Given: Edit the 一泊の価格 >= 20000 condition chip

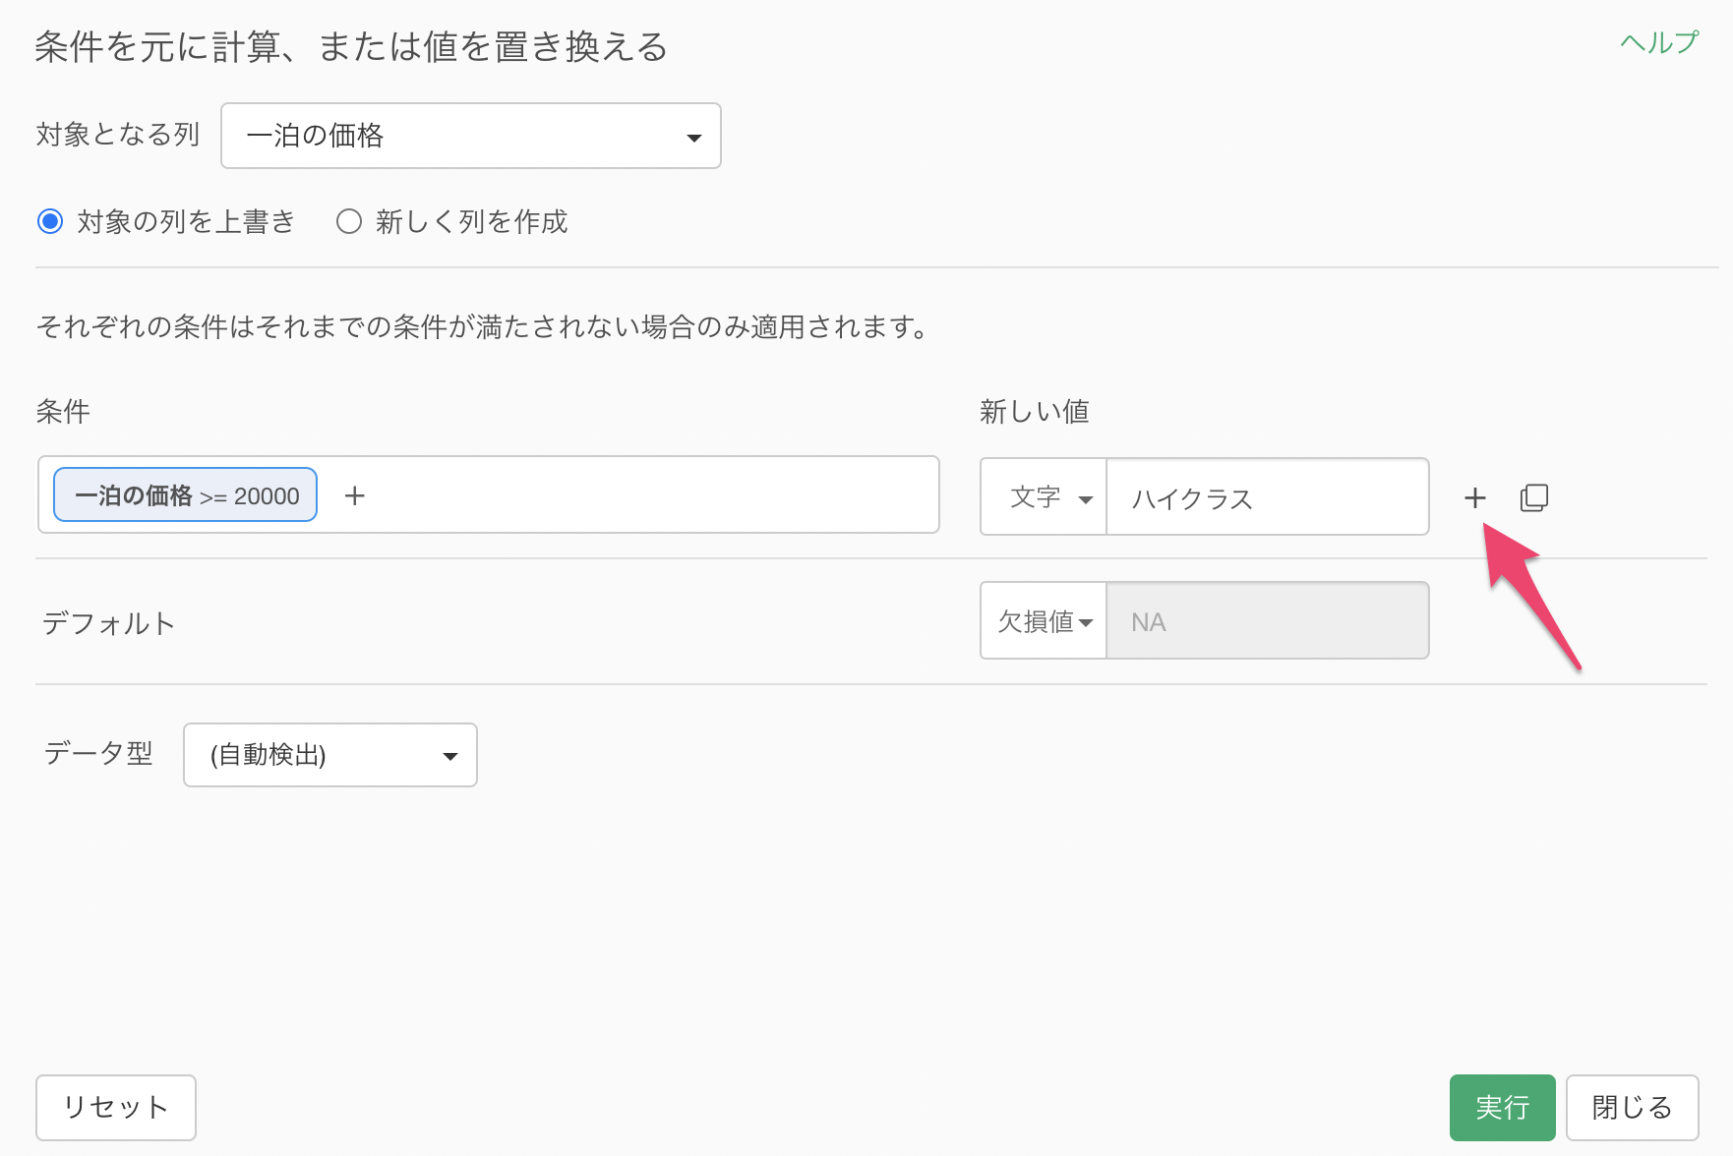Looking at the screenshot, I should (186, 495).
